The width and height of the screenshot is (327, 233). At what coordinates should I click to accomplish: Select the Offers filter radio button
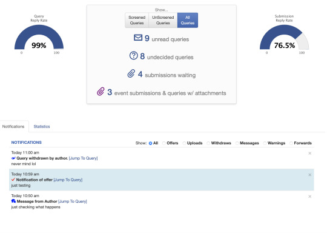click(164, 143)
